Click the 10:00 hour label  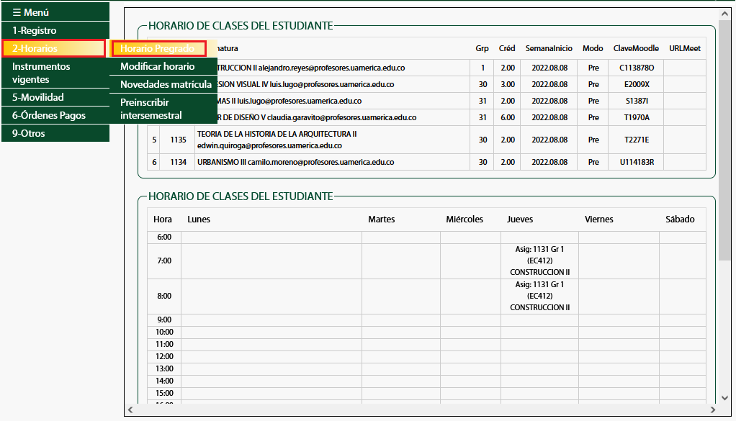164,332
